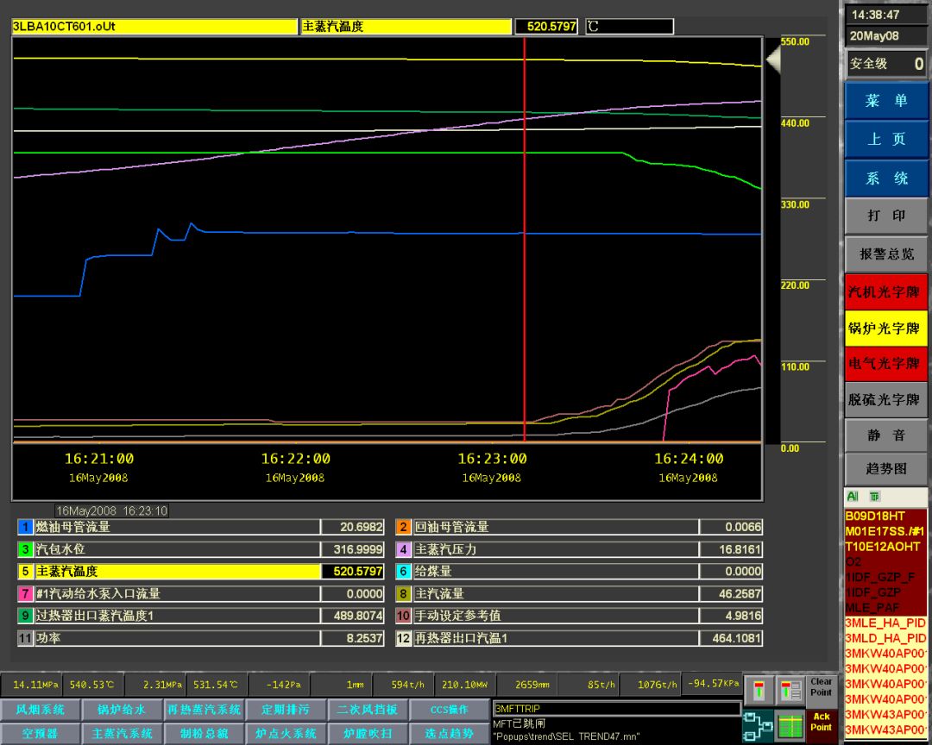Select alarm entry MLE_PAF
This screenshot has width=932, height=745.
[x=885, y=608]
